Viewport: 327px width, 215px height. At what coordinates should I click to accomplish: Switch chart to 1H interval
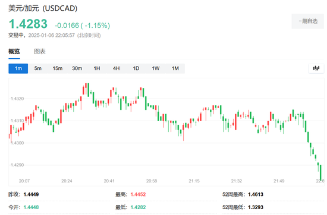[x=97, y=68]
